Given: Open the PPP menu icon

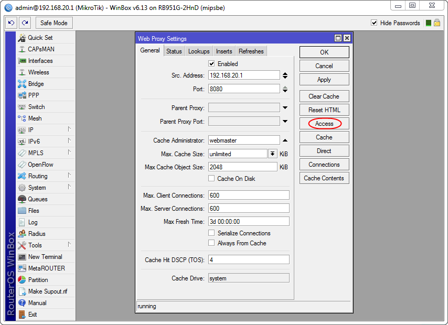Looking at the screenshot, I should click(22, 95).
